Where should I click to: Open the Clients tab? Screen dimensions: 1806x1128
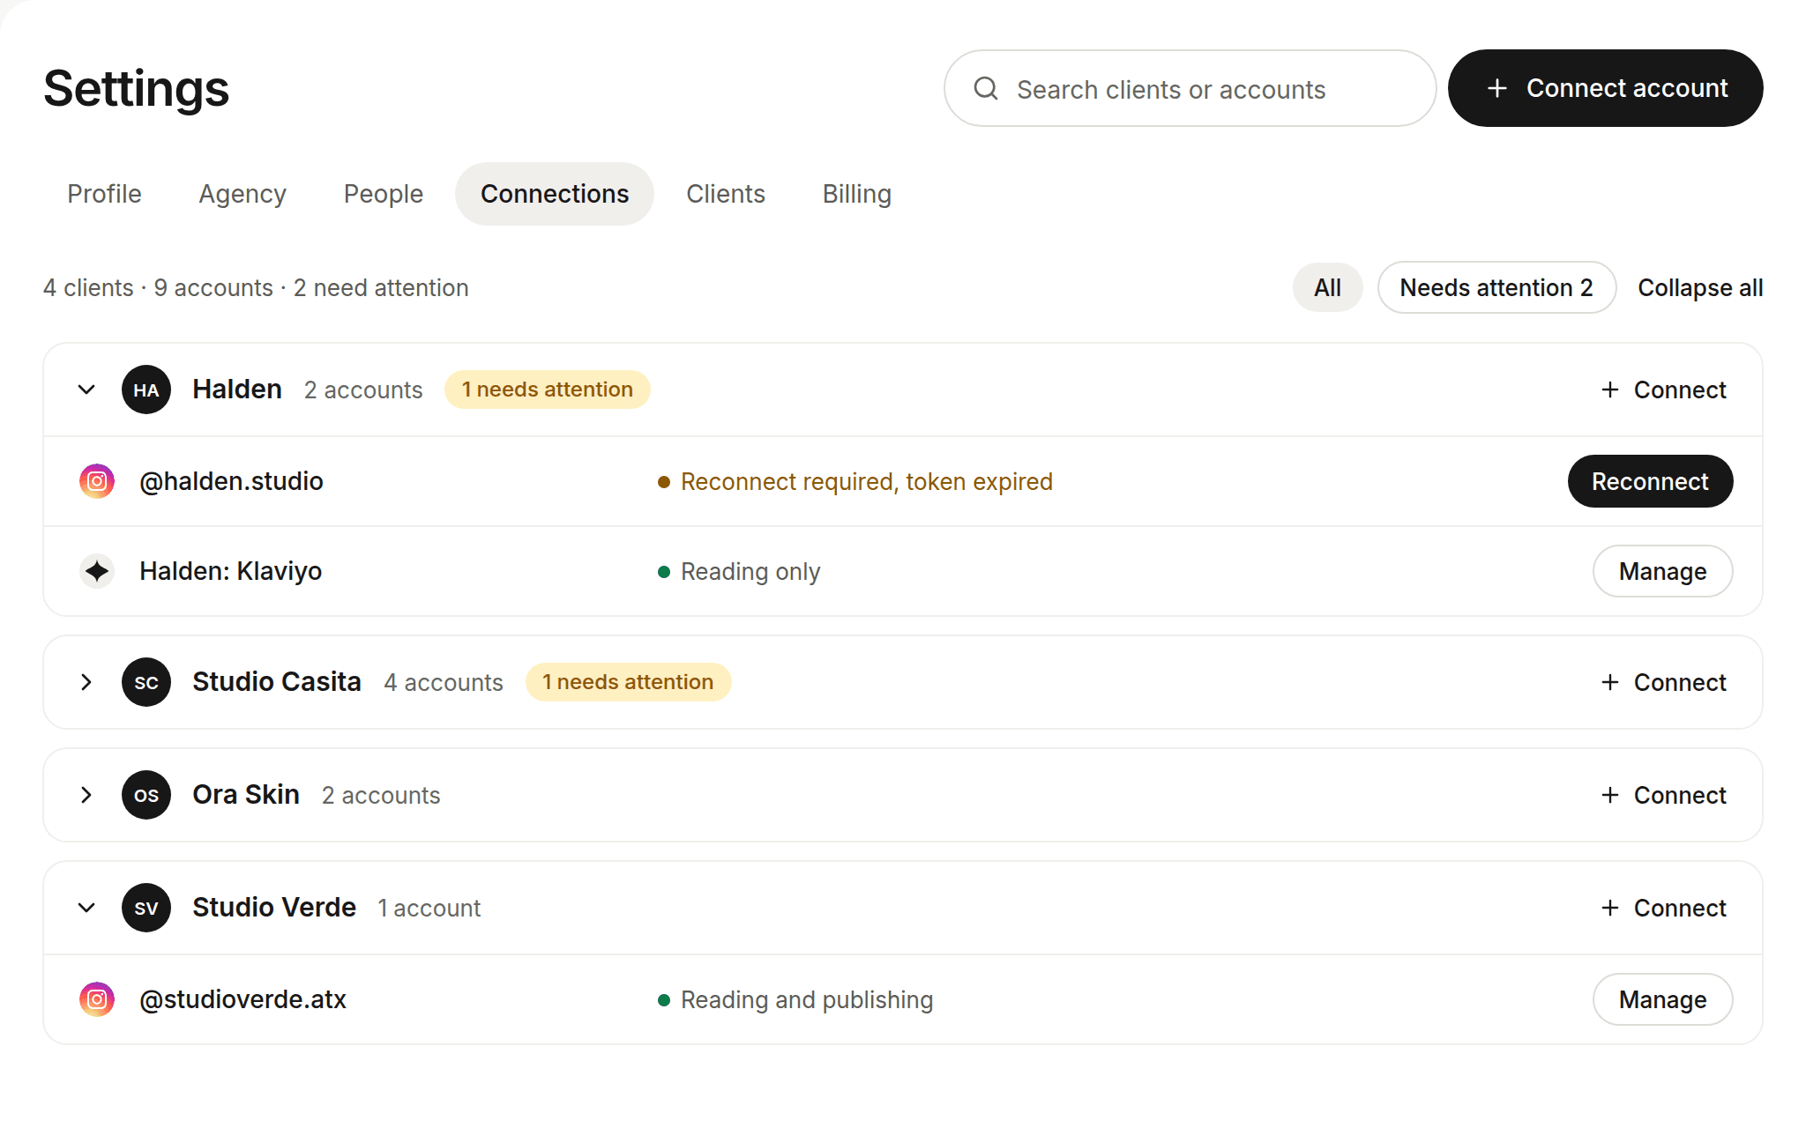click(x=726, y=194)
